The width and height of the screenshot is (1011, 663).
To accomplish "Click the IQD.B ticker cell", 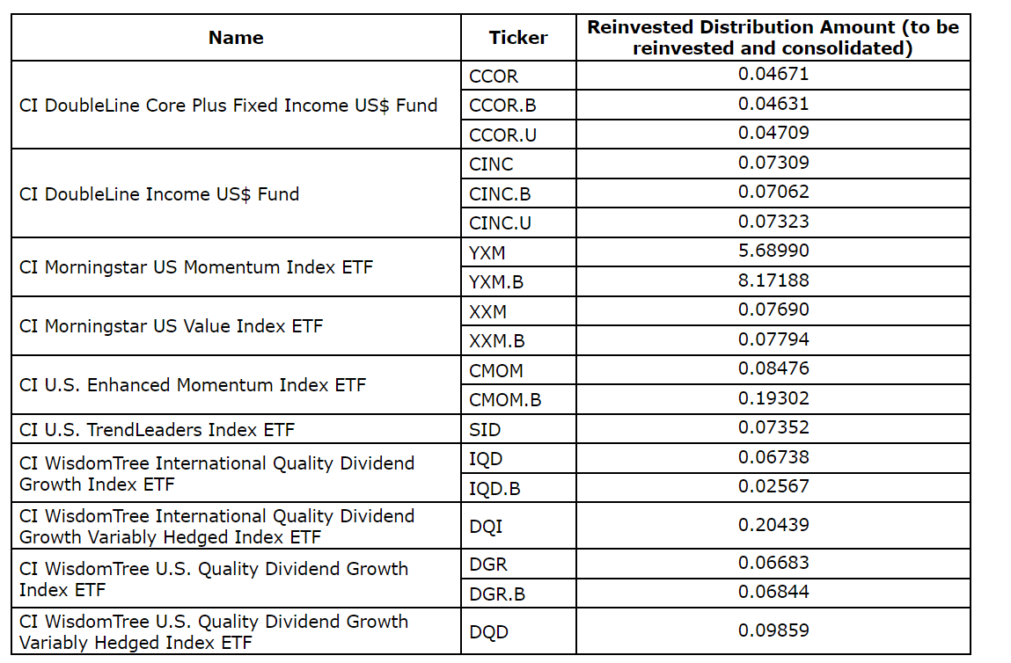I will (x=495, y=488).
